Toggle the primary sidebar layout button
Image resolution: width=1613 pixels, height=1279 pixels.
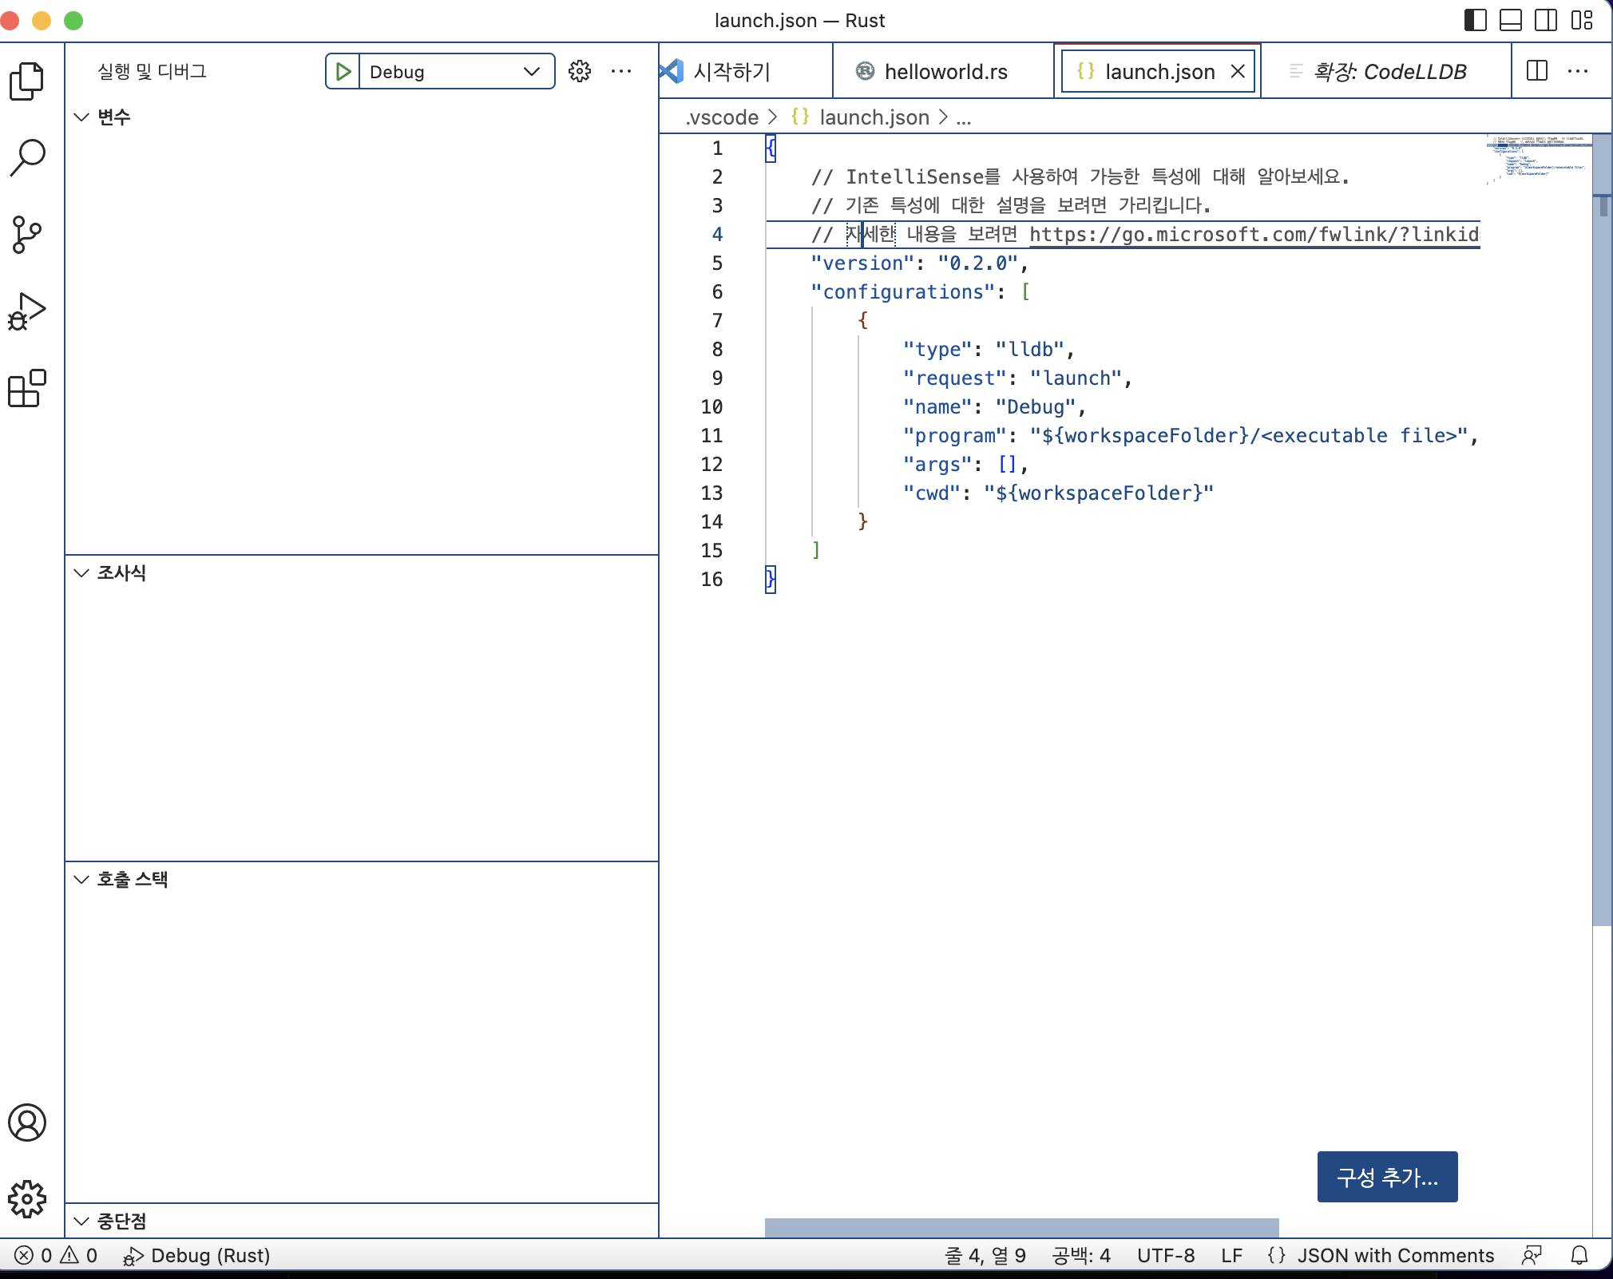pos(1475,20)
